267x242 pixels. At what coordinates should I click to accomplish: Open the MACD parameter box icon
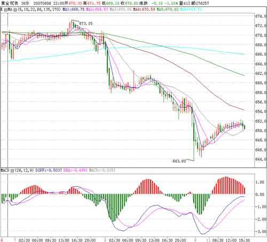tap(12, 170)
